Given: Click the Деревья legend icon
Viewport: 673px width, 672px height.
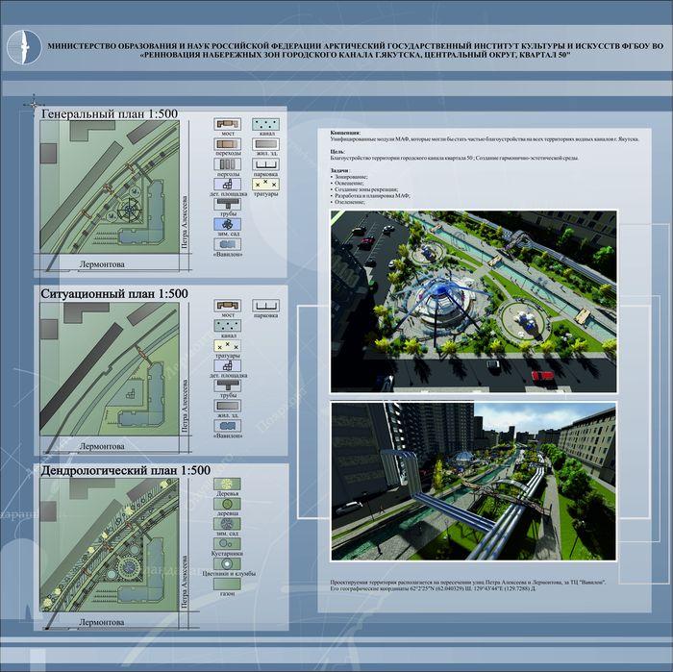Looking at the screenshot, I should [227, 484].
